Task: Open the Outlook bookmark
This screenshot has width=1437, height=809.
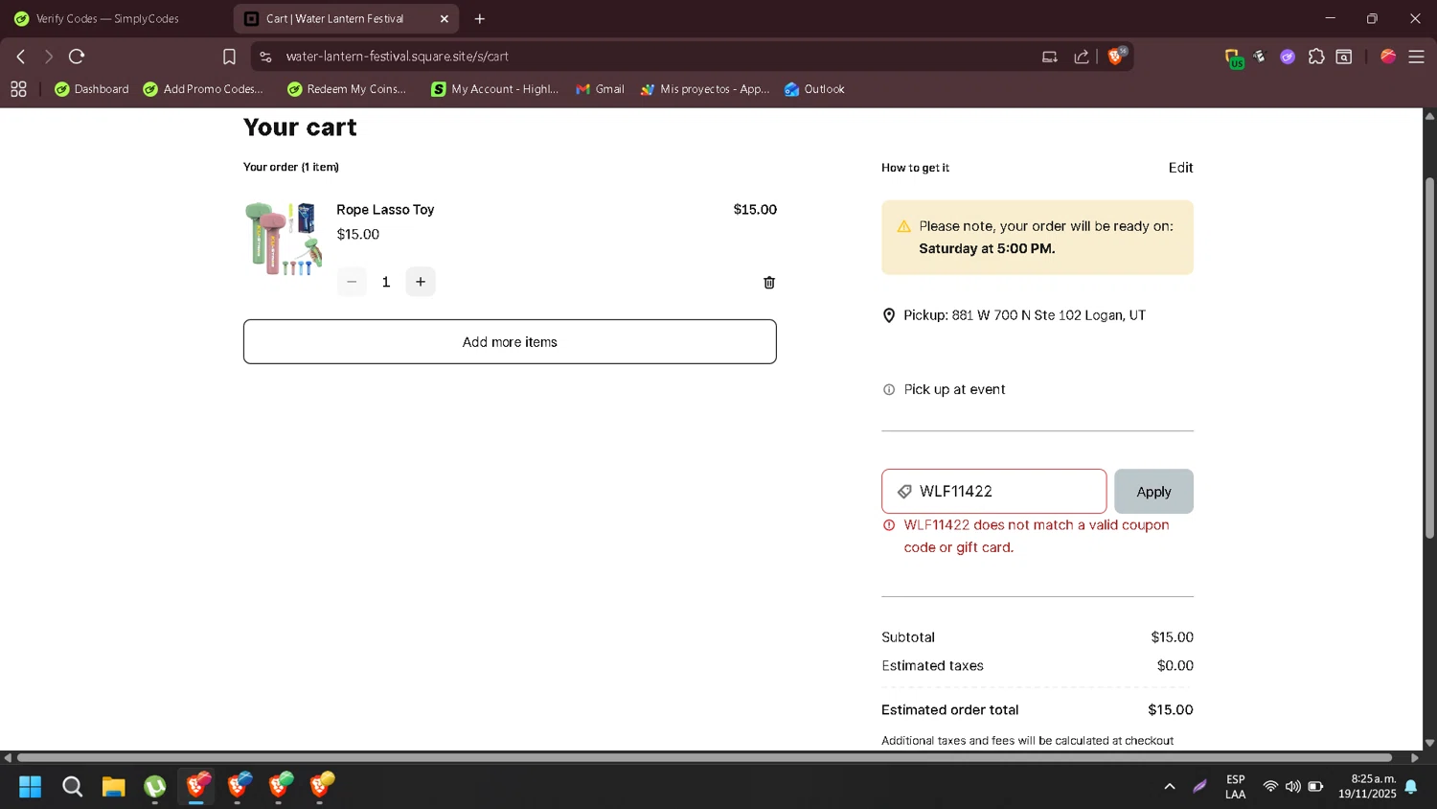Action: click(x=814, y=89)
